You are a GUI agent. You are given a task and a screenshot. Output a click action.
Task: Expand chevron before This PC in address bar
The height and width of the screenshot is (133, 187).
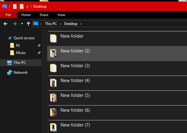tap(41, 24)
